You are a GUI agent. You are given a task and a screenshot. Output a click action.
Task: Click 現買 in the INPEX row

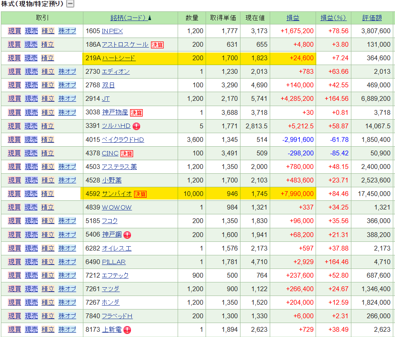(14, 31)
